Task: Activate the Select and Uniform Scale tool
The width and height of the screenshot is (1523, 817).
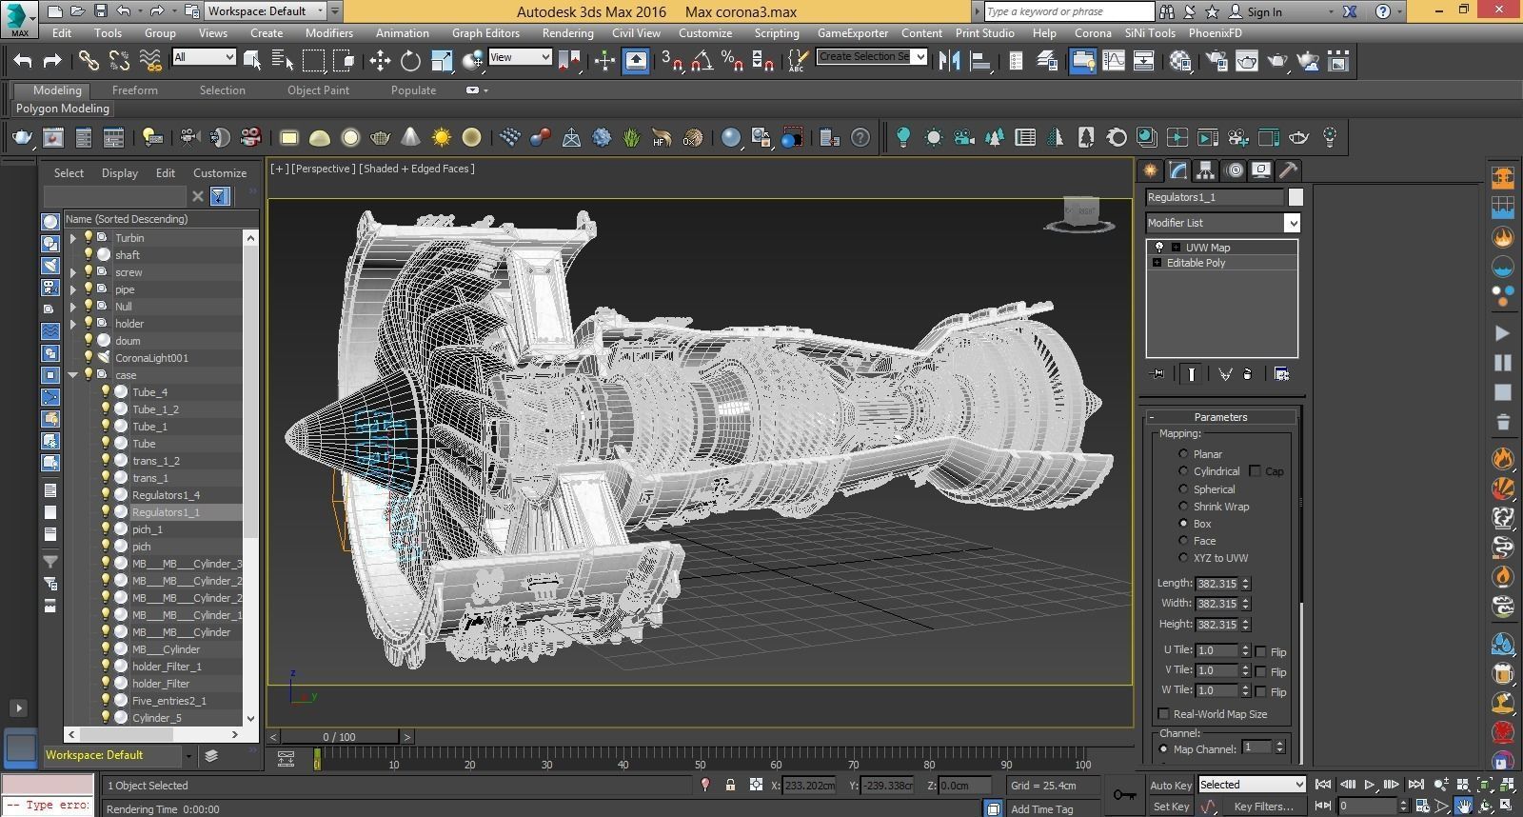Action: (x=442, y=61)
